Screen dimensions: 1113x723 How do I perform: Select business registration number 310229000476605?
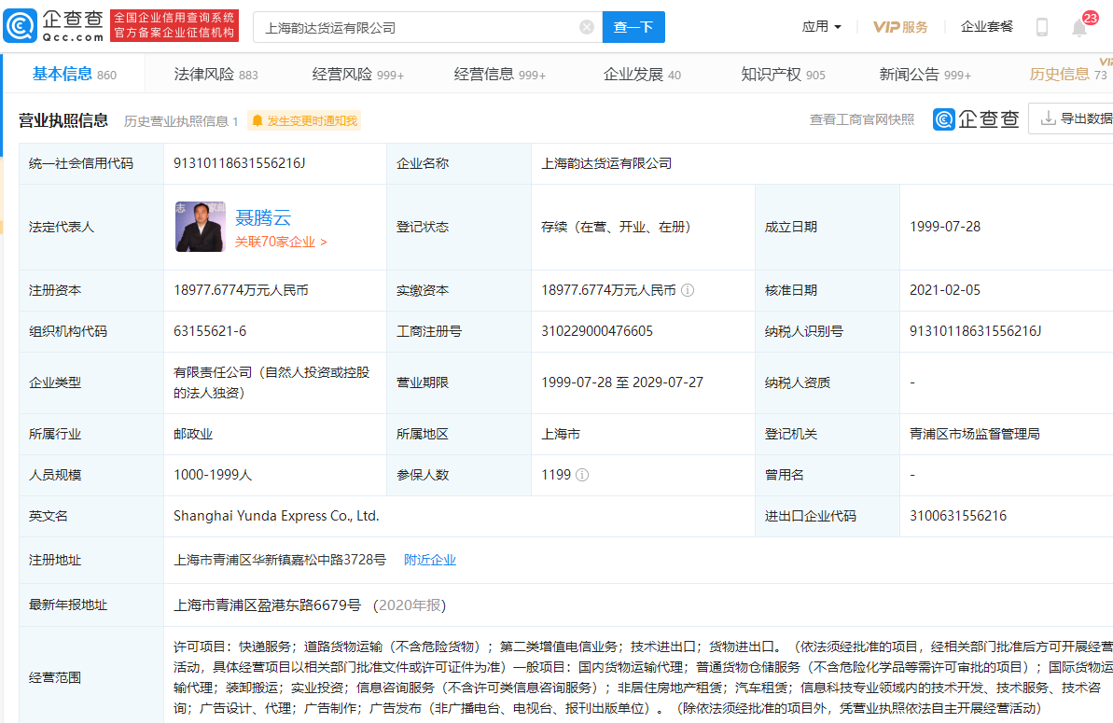pyautogui.click(x=597, y=331)
